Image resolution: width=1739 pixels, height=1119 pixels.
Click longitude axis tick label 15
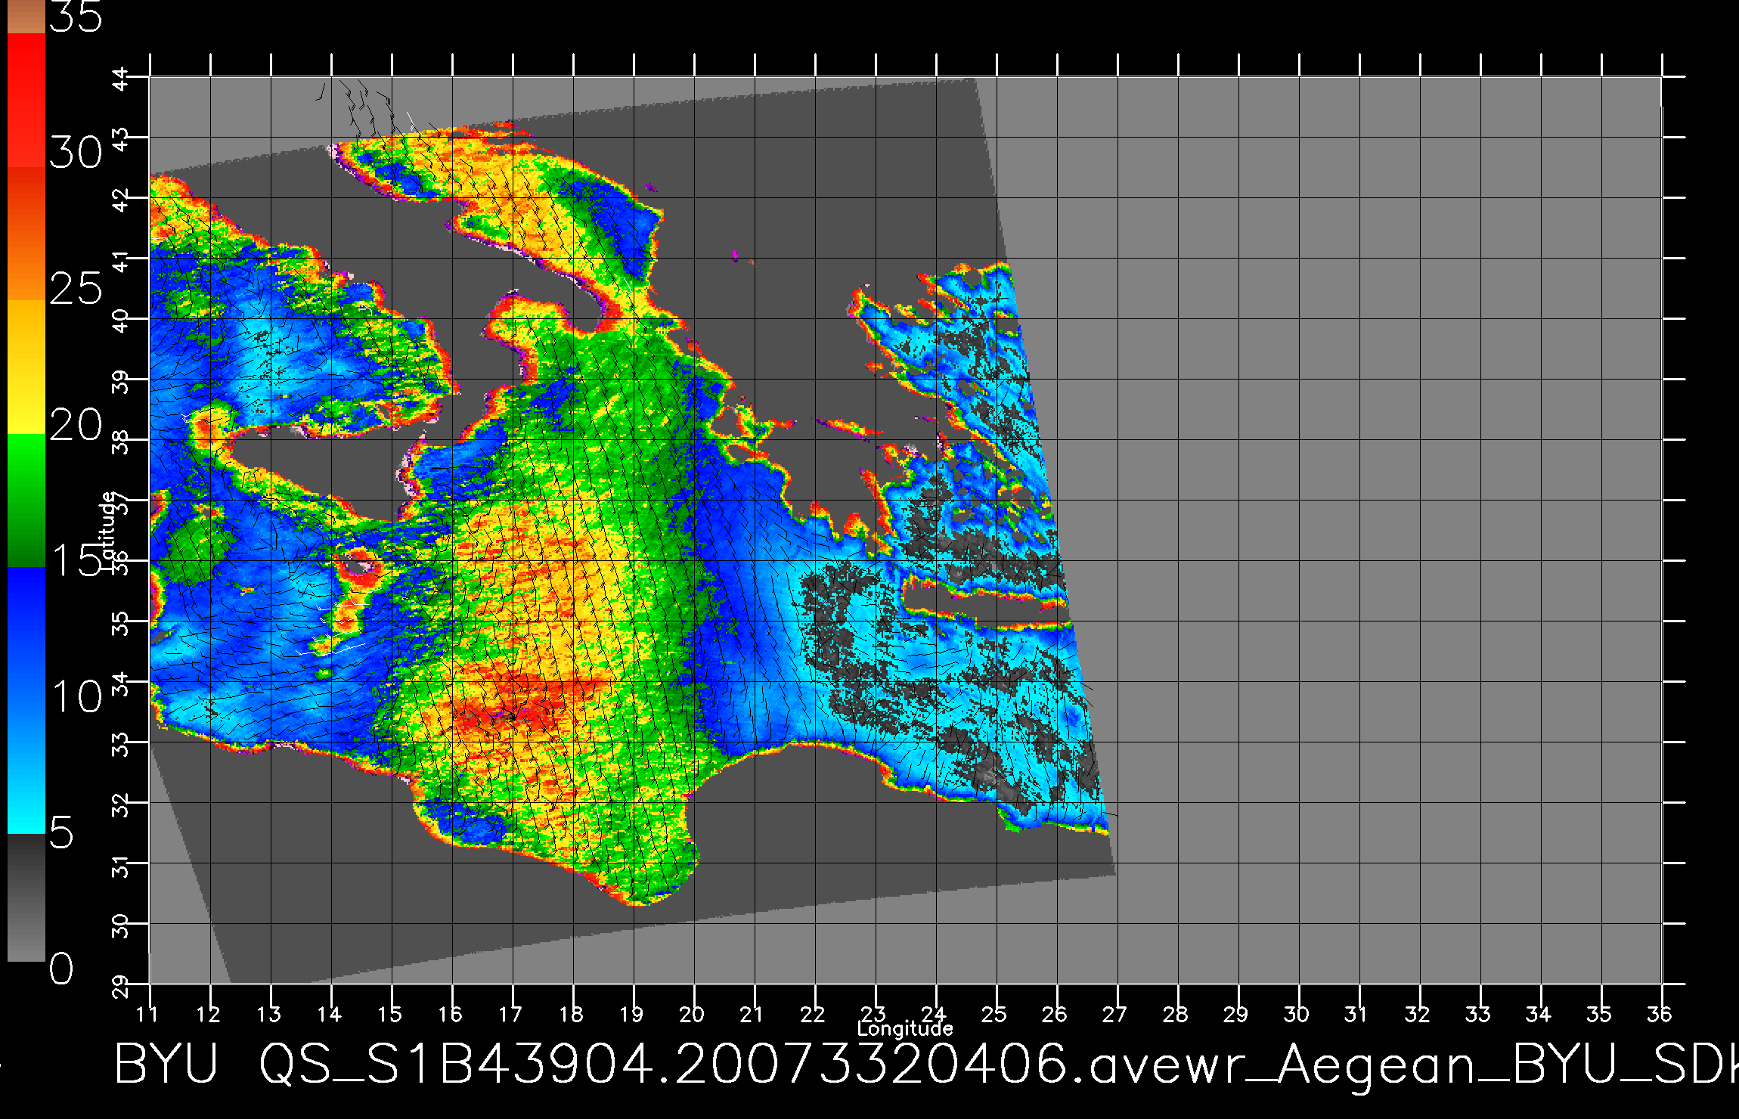tap(389, 1014)
